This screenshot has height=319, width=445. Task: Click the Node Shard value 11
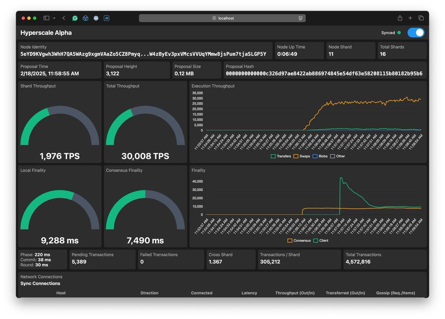[331, 54]
